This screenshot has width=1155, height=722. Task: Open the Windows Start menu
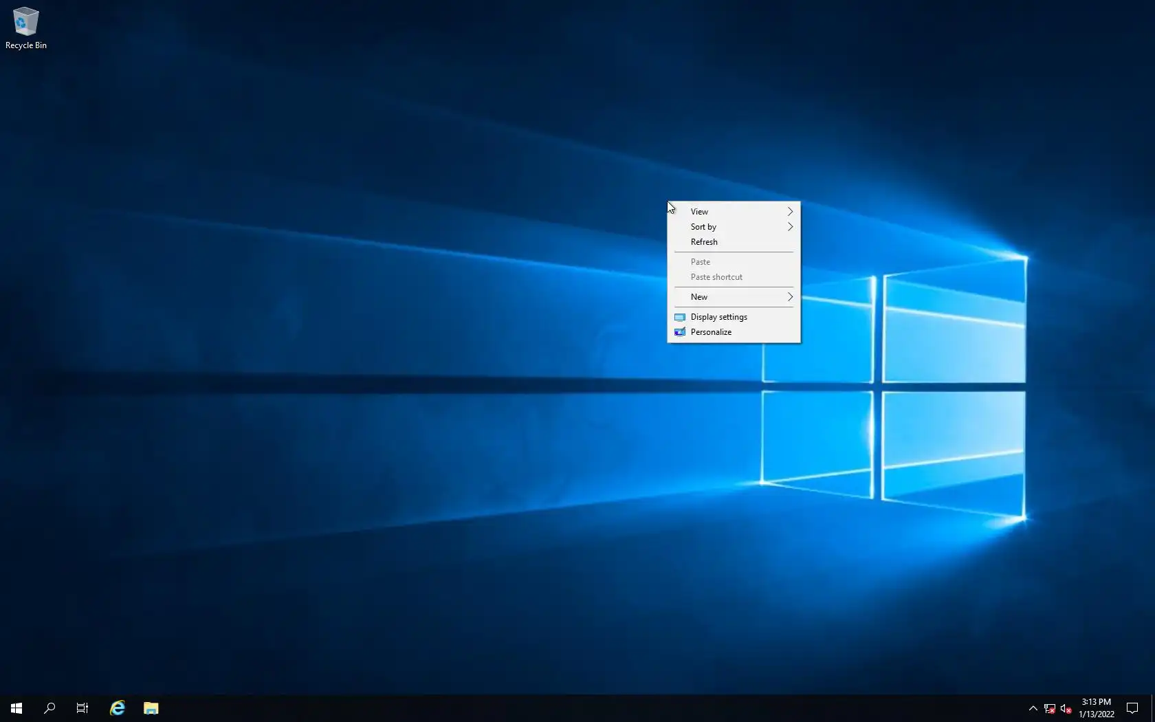pos(16,708)
